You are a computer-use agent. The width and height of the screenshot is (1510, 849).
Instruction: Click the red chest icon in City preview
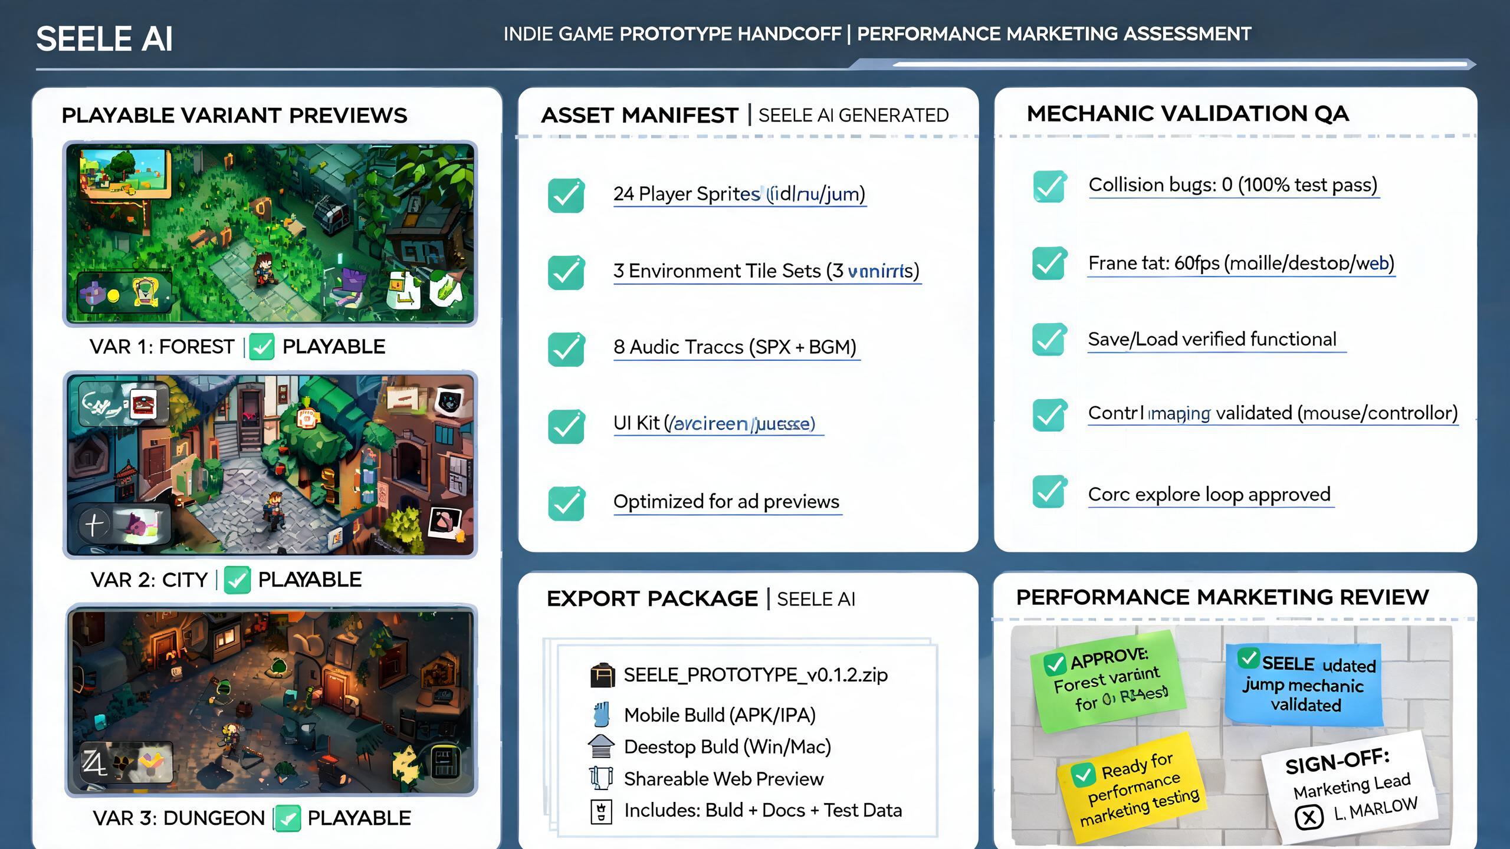(143, 404)
